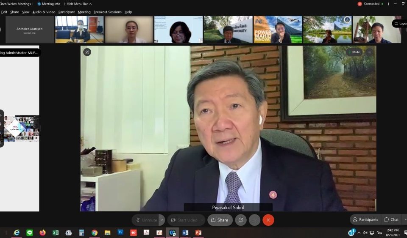
Task: Open the Audio & Video menu
Action: tap(44, 12)
